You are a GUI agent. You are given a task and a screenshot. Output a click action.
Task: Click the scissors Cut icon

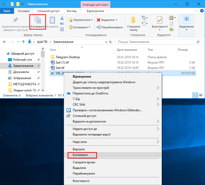click(62, 18)
